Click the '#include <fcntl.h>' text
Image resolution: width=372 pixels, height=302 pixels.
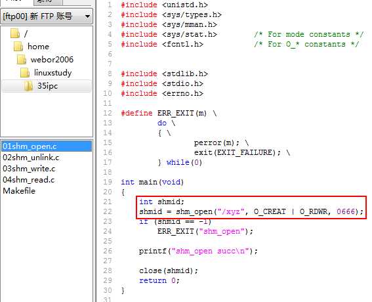coord(162,44)
